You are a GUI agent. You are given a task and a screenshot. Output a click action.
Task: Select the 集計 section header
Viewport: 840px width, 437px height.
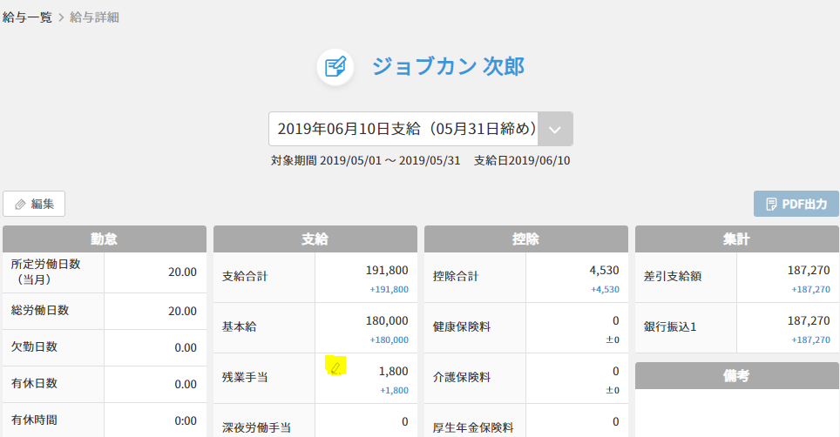point(736,239)
